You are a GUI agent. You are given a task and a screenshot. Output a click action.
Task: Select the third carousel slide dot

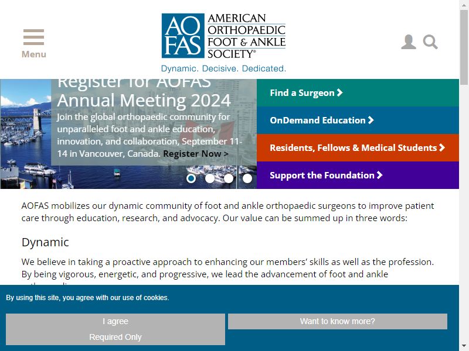pyautogui.click(x=229, y=178)
